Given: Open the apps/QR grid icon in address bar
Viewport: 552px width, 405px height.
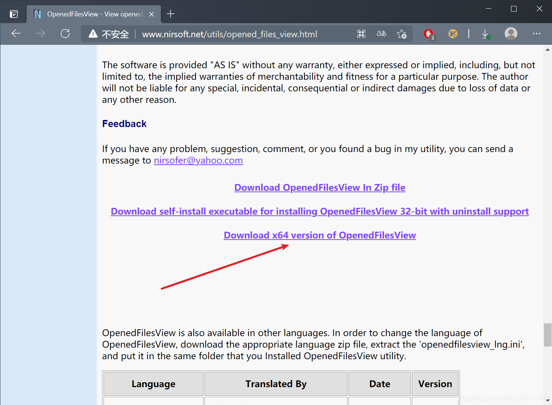Looking at the screenshot, I should click(x=361, y=34).
